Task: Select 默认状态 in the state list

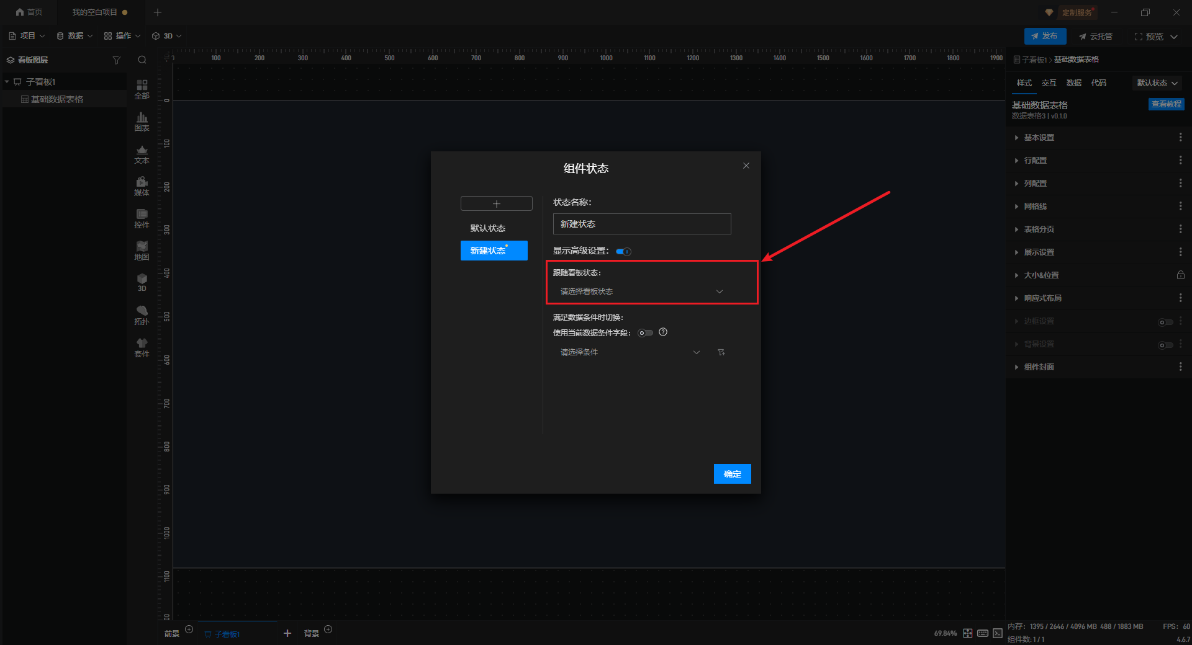Action: [x=488, y=228]
